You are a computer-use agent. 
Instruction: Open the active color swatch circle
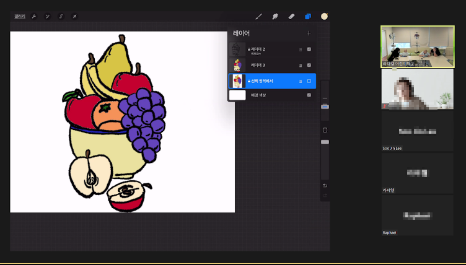(324, 16)
